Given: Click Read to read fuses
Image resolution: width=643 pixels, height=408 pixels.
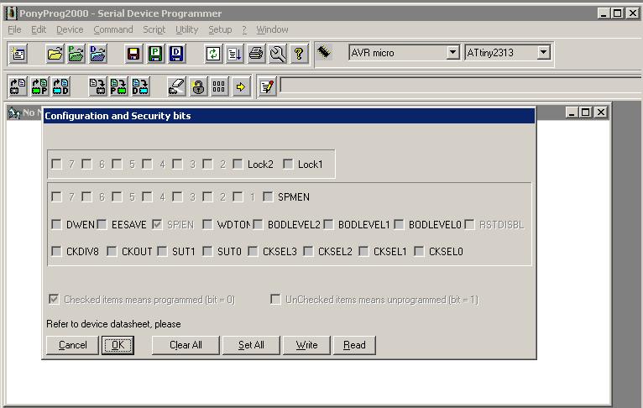Looking at the screenshot, I should (x=354, y=345).
